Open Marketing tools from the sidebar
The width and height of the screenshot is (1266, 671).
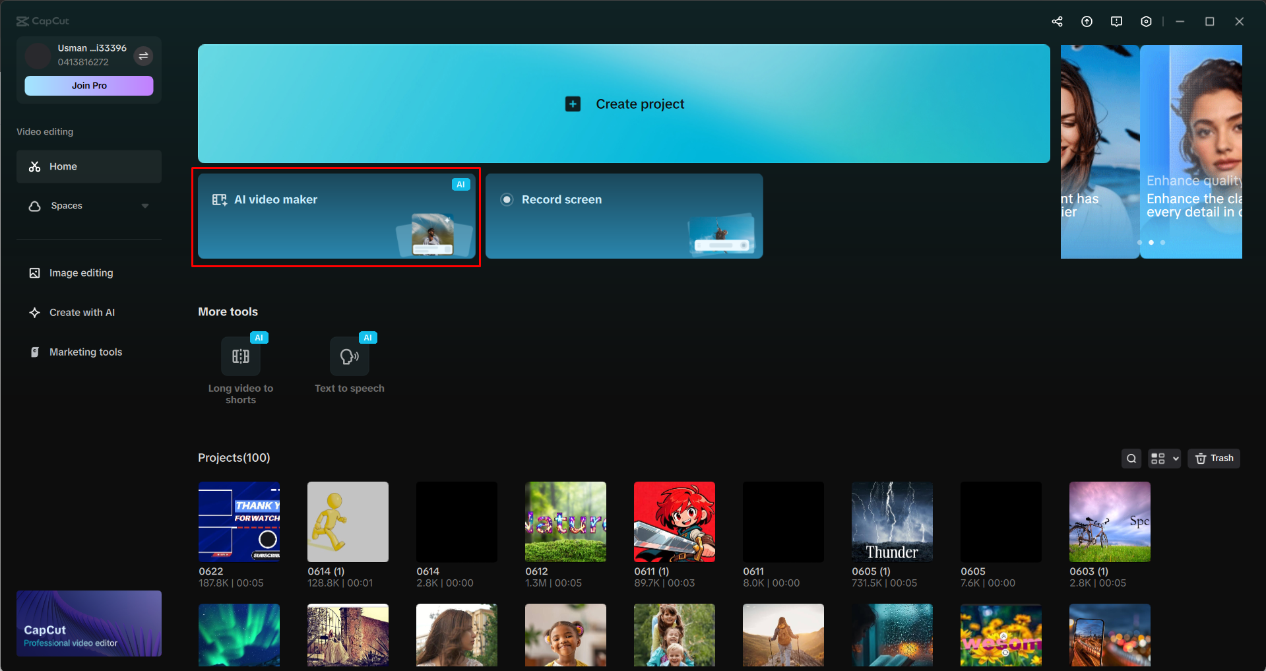tap(85, 352)
